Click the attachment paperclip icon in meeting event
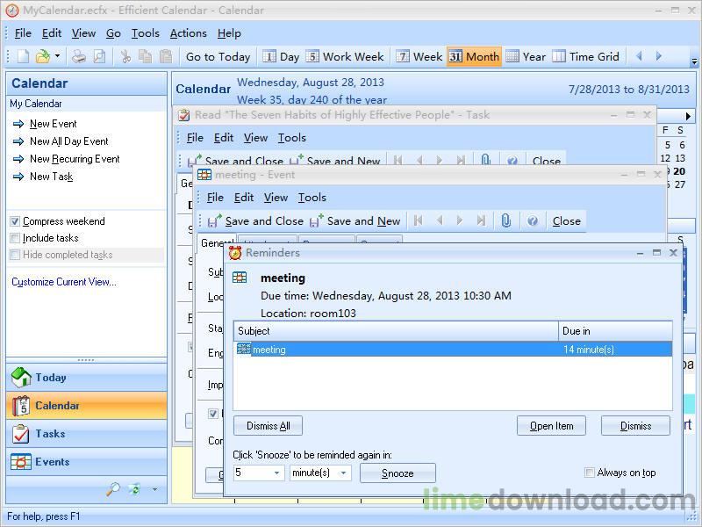Image resolution: width=702 pixels, height=527 pixels. (x=505, y=221)
